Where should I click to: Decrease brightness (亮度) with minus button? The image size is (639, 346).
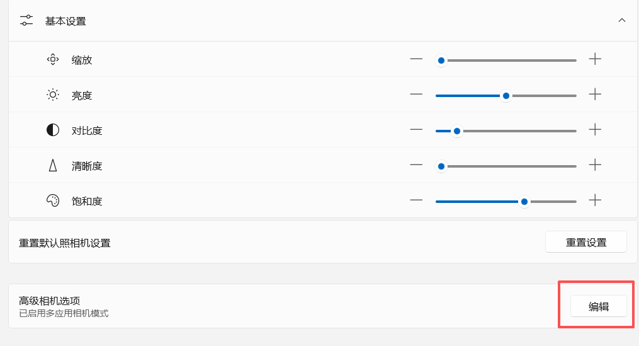point(416,95)
